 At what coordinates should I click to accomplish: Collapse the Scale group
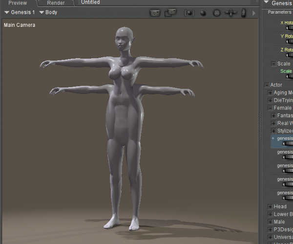[273, 64]
